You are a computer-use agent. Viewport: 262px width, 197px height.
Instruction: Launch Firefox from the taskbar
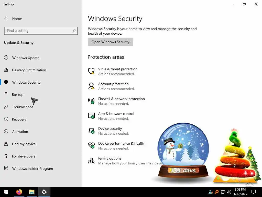pyautogui.click(x=19, y=192)
